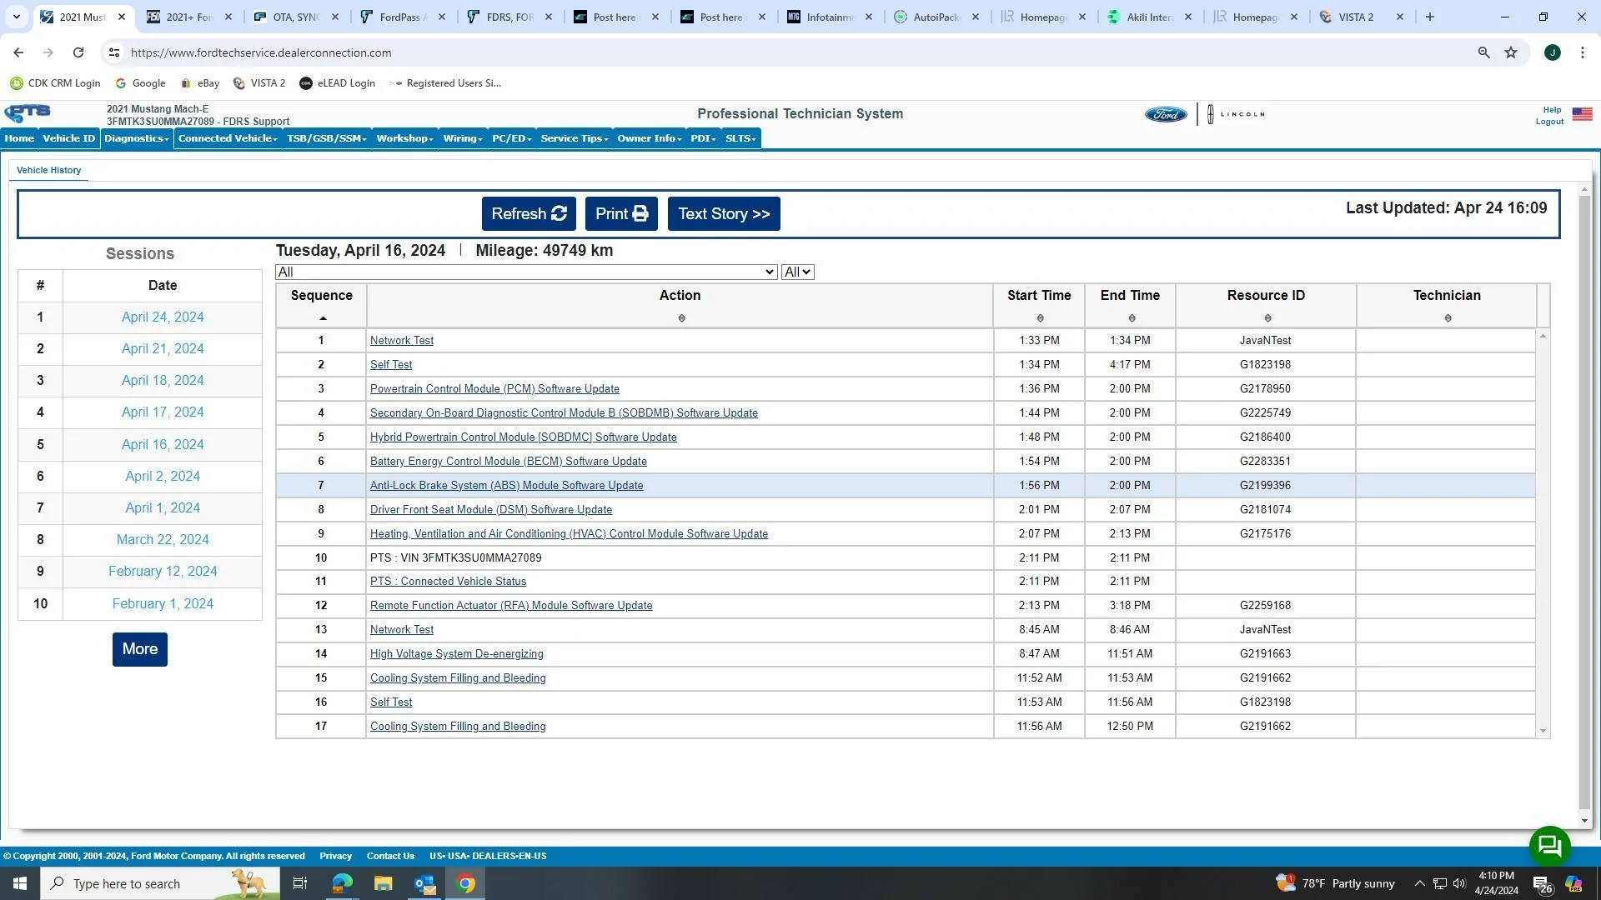Viewport: 1601px width, 900px height.
Task: Open ABS Module Software Update link
Action: tap(506, 486)
